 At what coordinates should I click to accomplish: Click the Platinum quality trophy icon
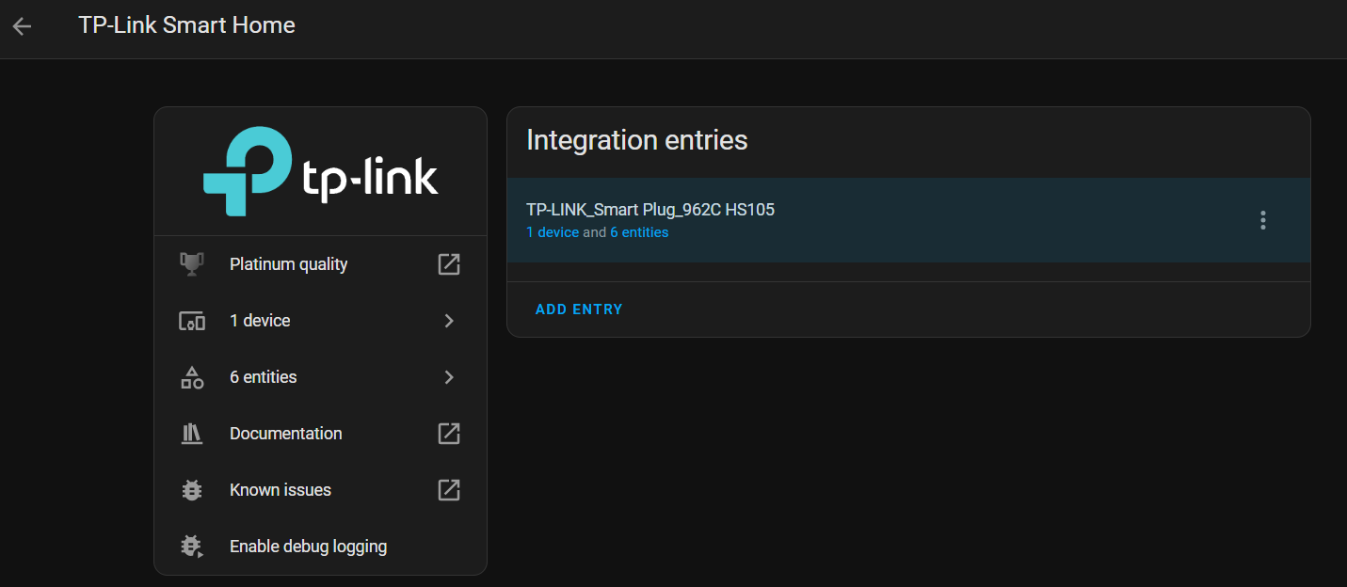pos(192,264)
